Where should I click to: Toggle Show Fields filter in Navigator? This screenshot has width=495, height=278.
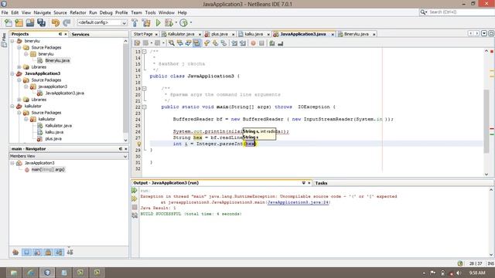point(26,253)
